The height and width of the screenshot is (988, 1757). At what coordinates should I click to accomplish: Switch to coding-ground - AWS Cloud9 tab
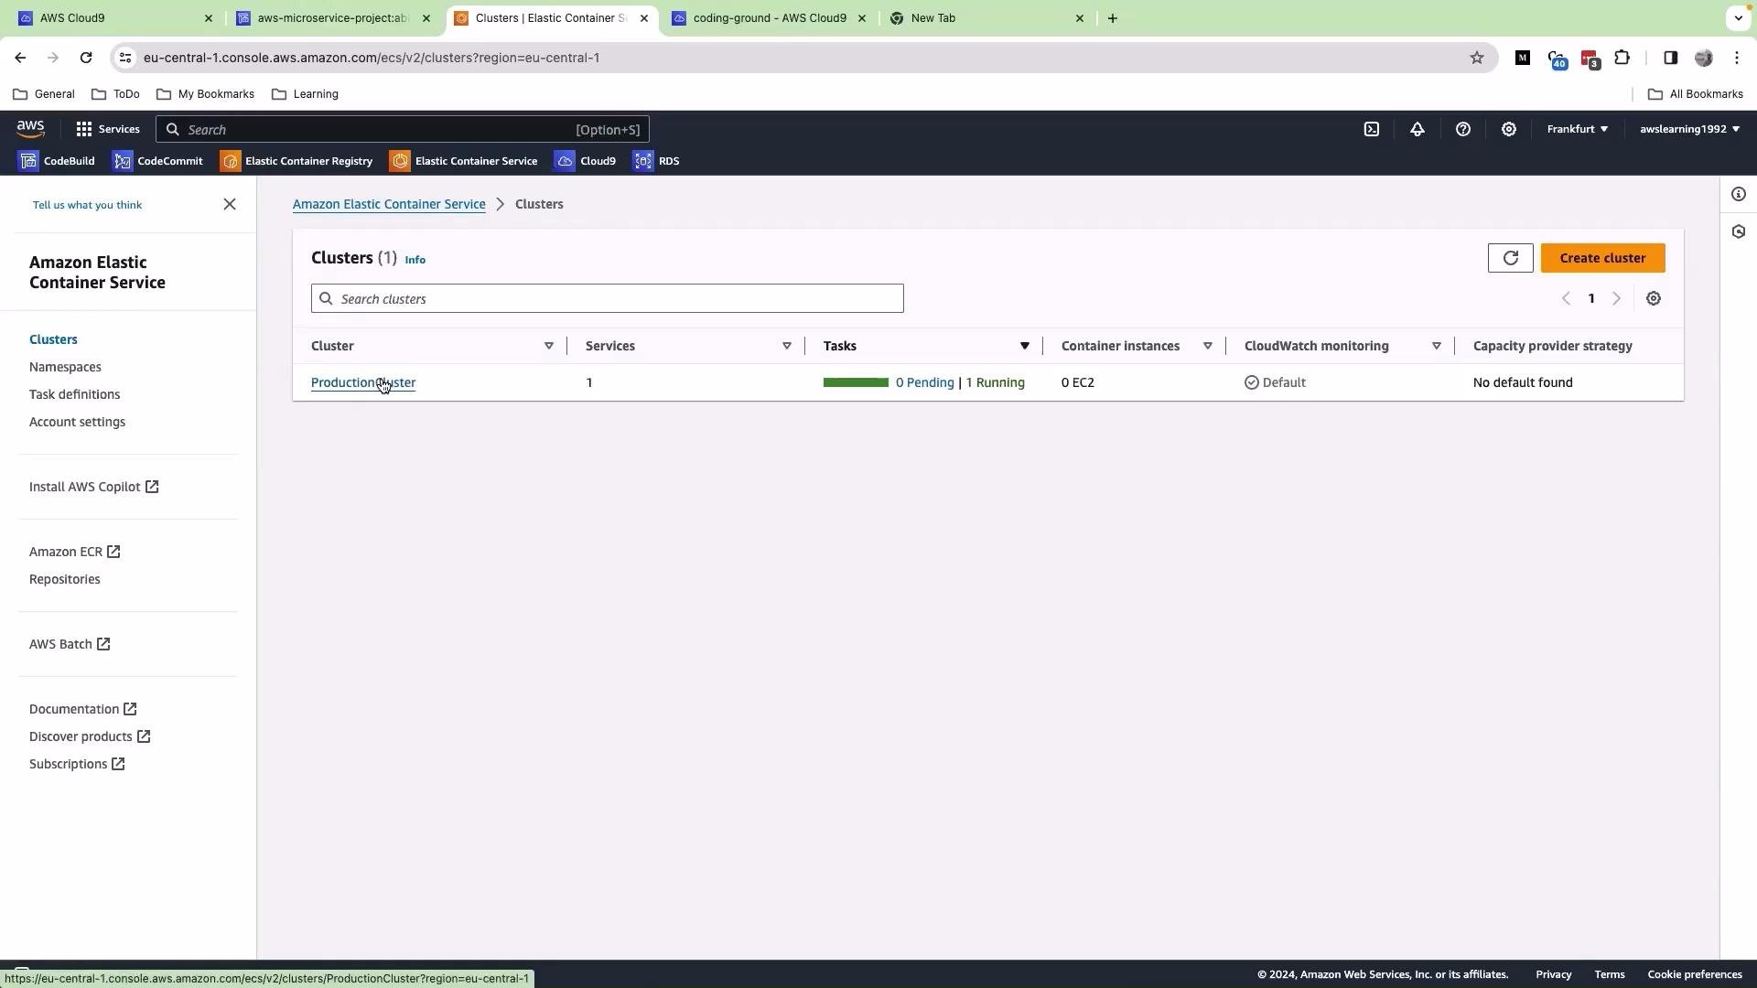tap(769, 18)
